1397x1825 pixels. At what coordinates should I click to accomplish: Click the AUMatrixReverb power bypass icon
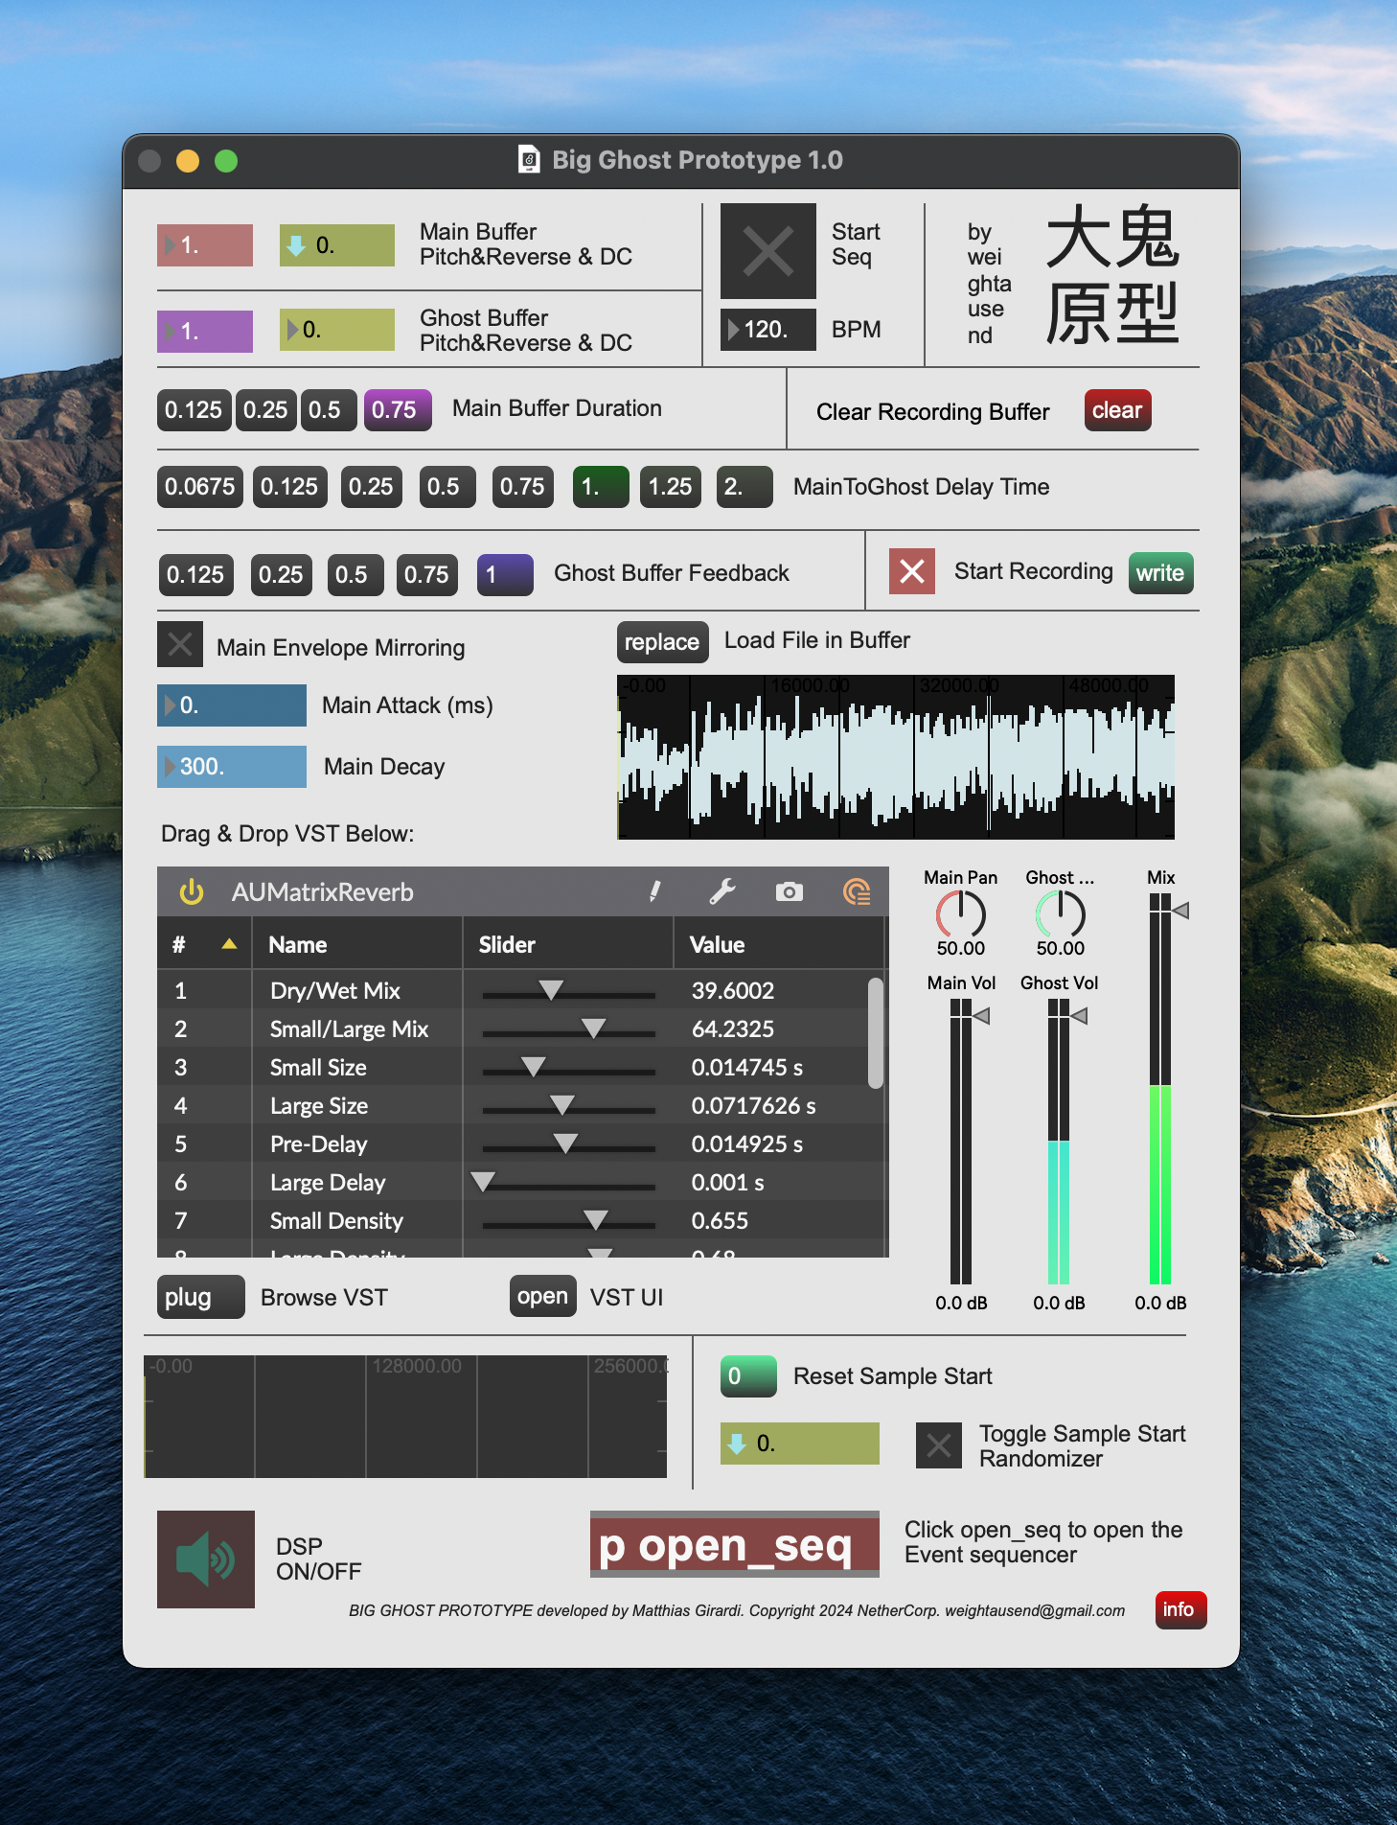192,892
